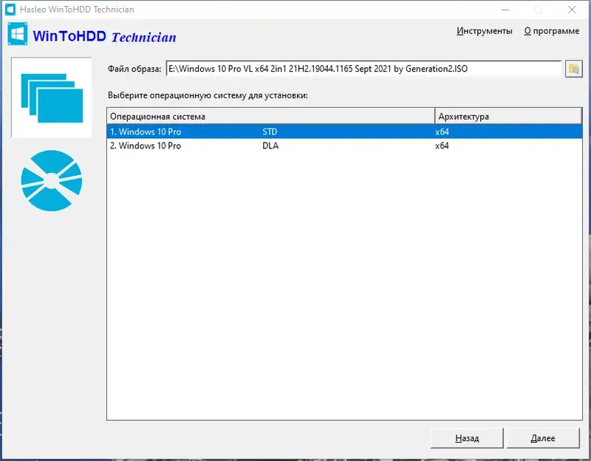Click the STD edition text
This screenshot has height=461, width=591.
pyautogui.click(x=270, y=132)
